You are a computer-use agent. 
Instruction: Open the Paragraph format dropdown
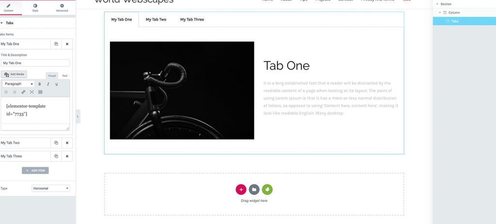click(x=19, y=84)
